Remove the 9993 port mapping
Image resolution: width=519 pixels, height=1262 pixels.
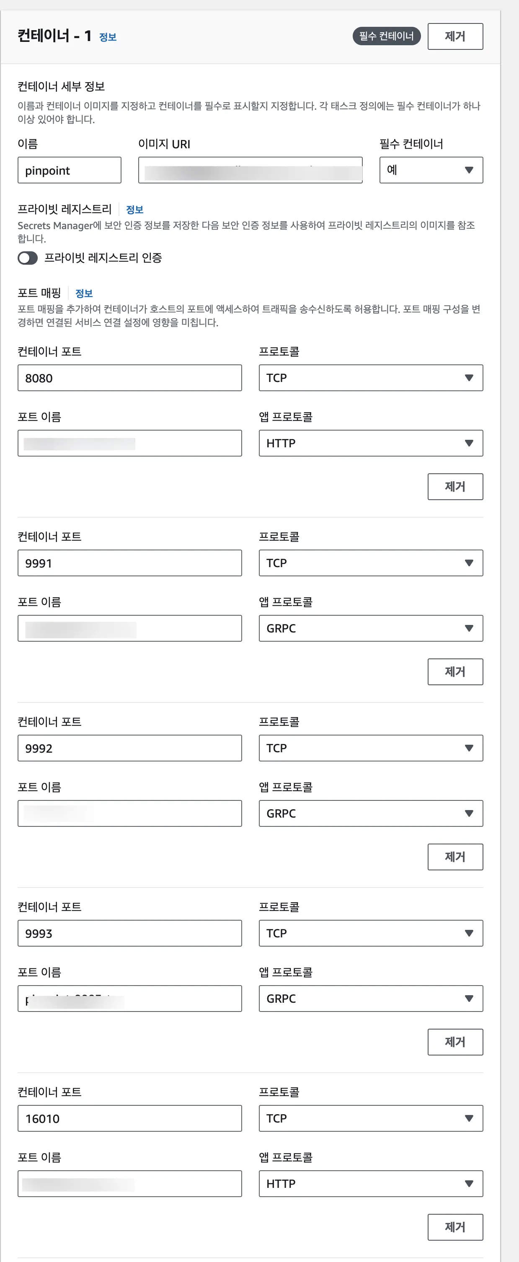click(x=455, y=1042)
